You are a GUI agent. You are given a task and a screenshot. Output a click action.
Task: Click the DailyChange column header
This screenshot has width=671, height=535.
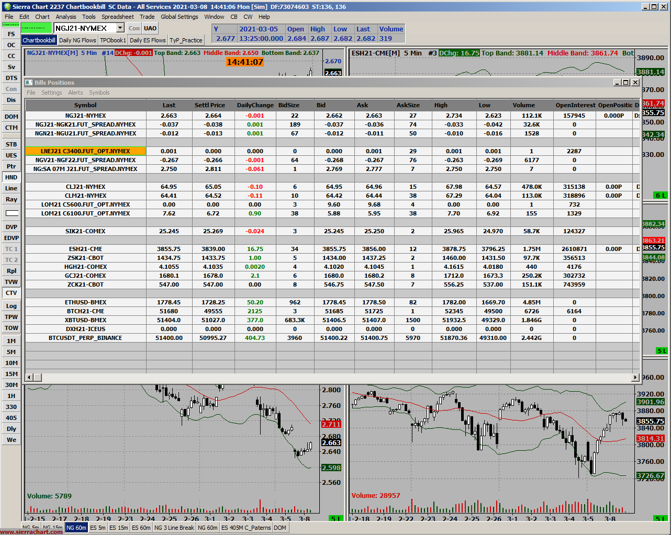tap(255, 105)
